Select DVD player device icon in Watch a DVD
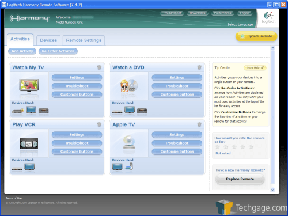 point(118,112)
